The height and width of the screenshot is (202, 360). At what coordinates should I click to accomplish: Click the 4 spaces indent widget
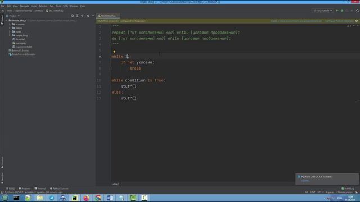point(330,192)
